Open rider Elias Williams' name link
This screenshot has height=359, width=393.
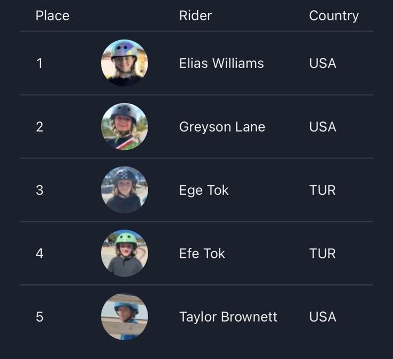[221, 63]
